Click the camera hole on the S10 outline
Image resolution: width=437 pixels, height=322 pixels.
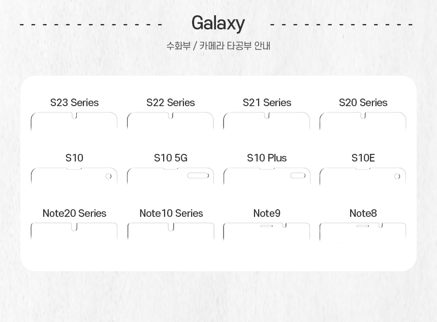tap(108, 176)
